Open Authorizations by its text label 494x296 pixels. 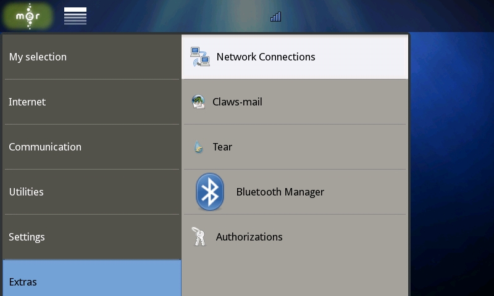249,237
